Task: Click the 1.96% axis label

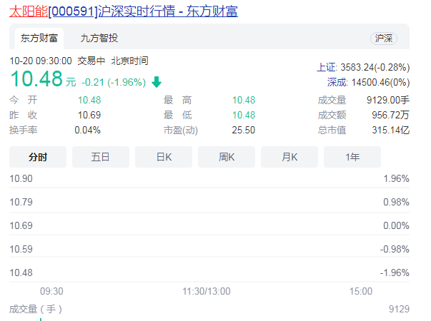Action: 397,178
